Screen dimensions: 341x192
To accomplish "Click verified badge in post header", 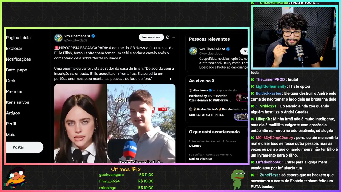I will point(93,36).
